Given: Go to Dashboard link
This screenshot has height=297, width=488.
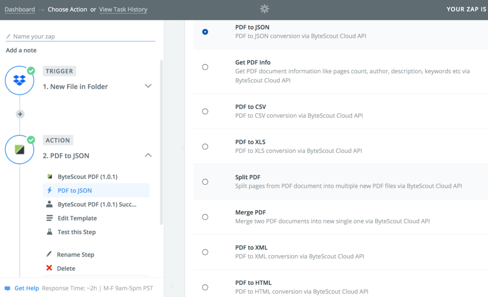Looking at the screenshot, I should (x=20, y=10).
